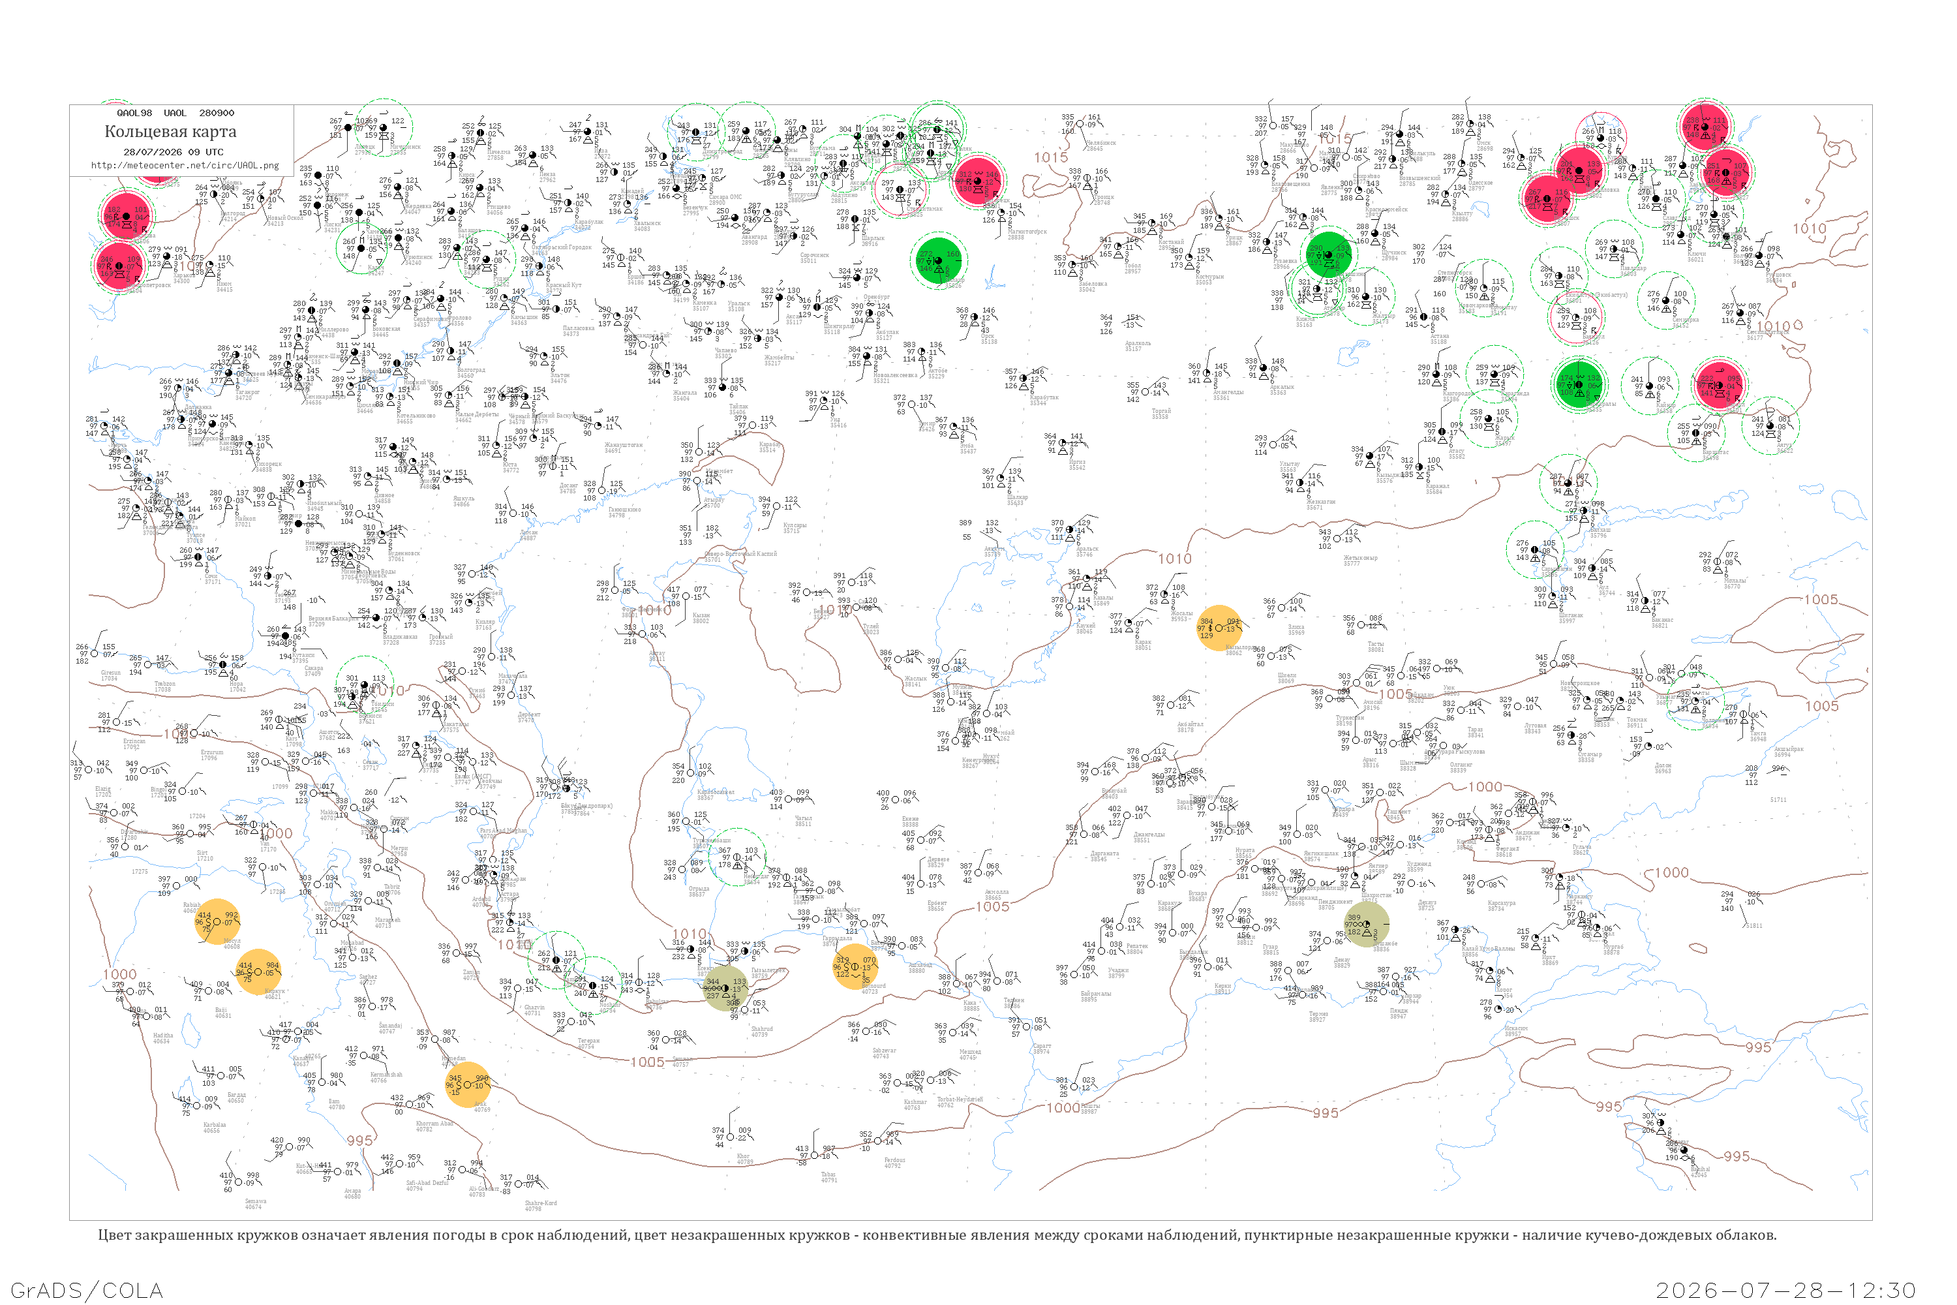1957x1305 pixels.
Task: Click the "Палласовка" station label
Action: [578, 328]
